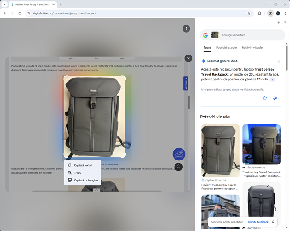The image size is (290, 231).
Task: Close the Lens overlay with X button
Action: [x=188, y=59]
